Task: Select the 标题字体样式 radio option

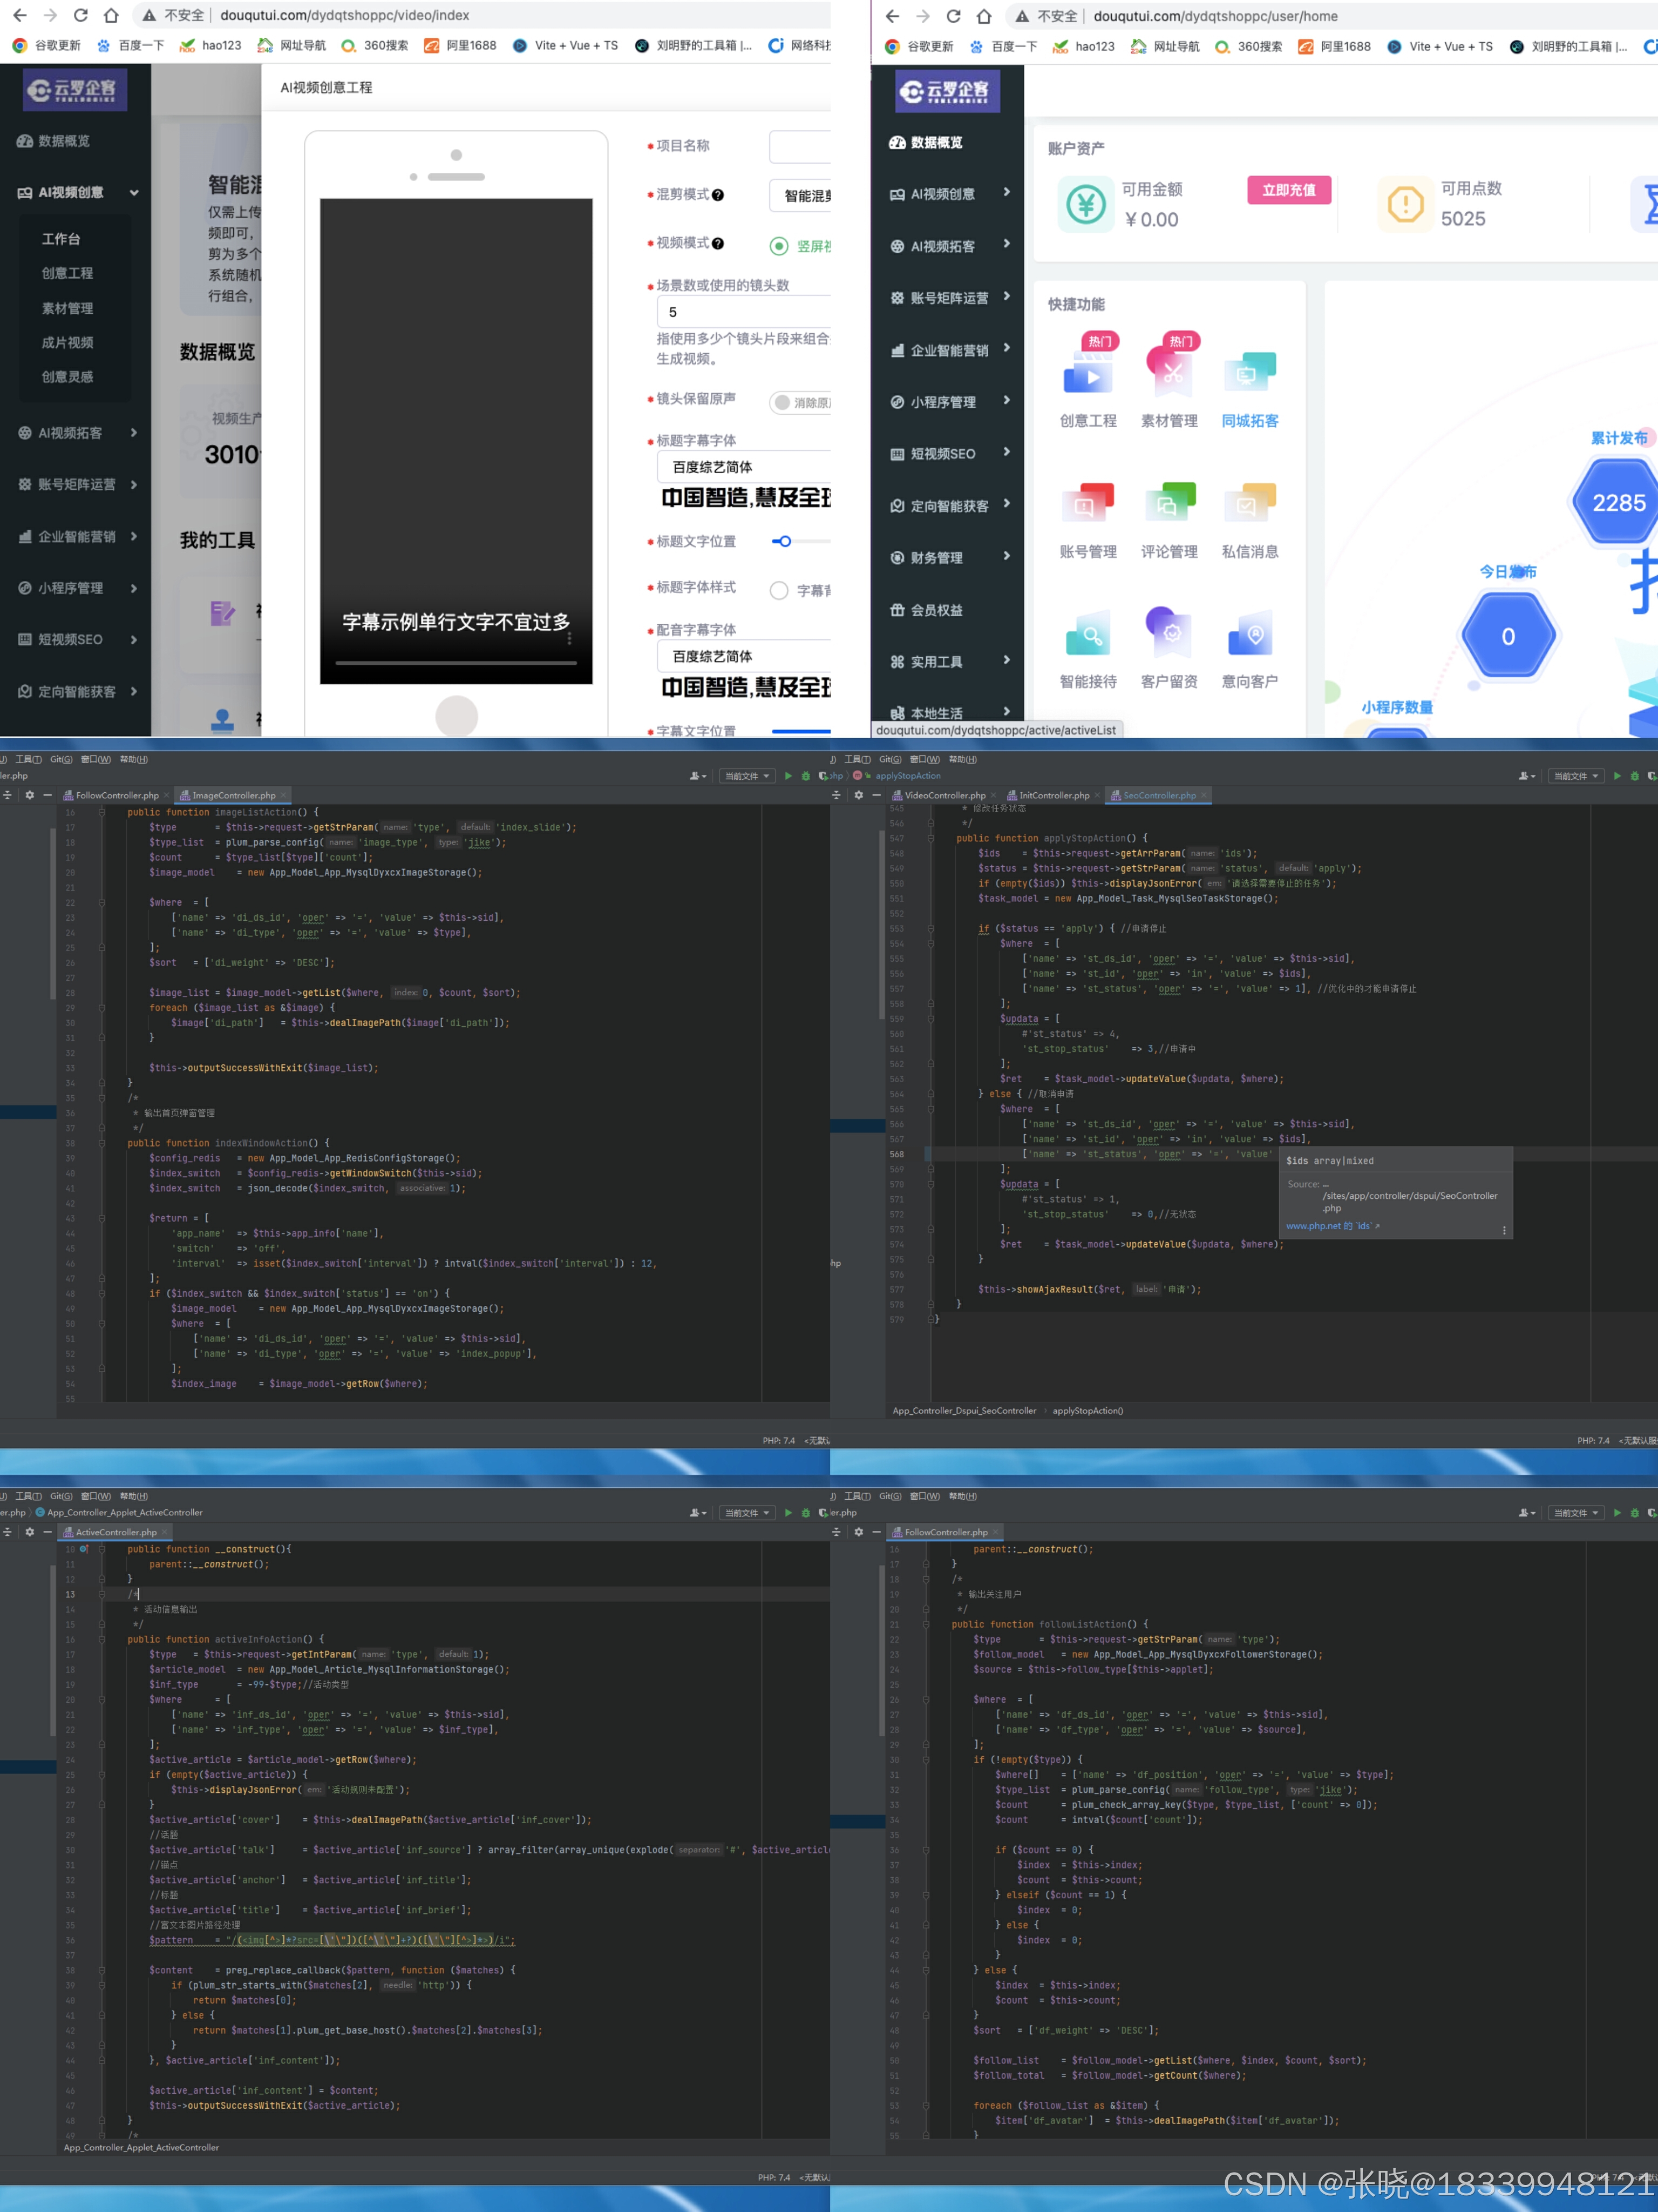Action: pyautogui.click(x=779, y=590)
